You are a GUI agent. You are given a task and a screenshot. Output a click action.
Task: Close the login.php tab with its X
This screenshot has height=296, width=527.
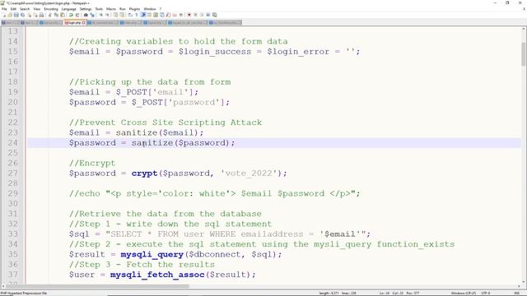[x=83, y=22]
